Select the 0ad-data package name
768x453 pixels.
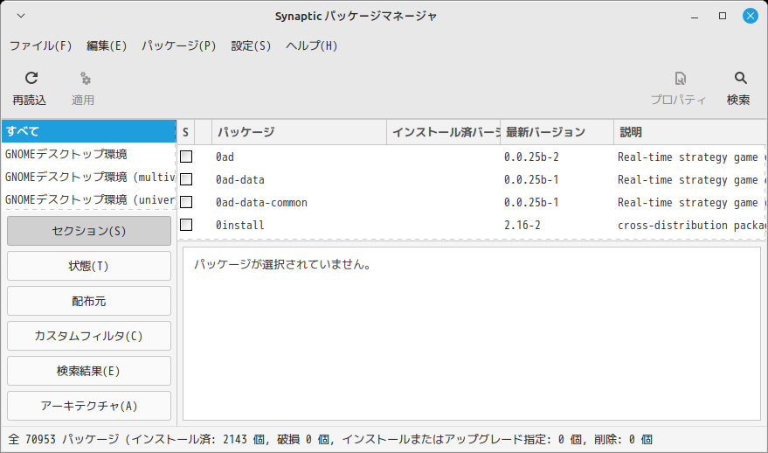[240, 179]
